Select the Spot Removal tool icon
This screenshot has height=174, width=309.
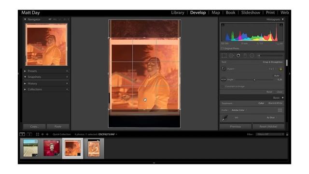coord(231,56)
